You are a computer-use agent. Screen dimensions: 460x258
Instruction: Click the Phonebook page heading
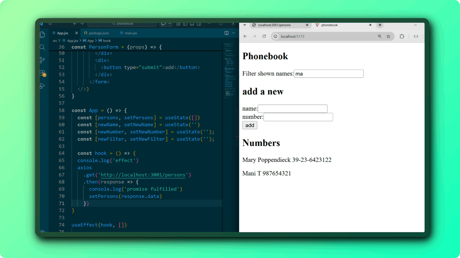pyautogui.click(x=265, y=56)
